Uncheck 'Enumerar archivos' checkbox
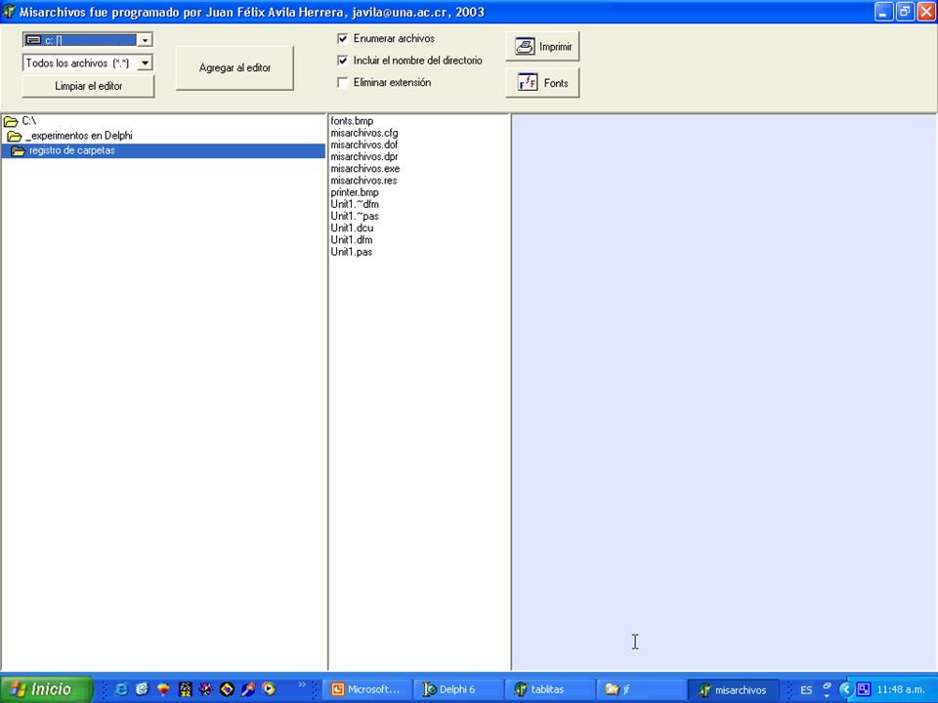 343,39
